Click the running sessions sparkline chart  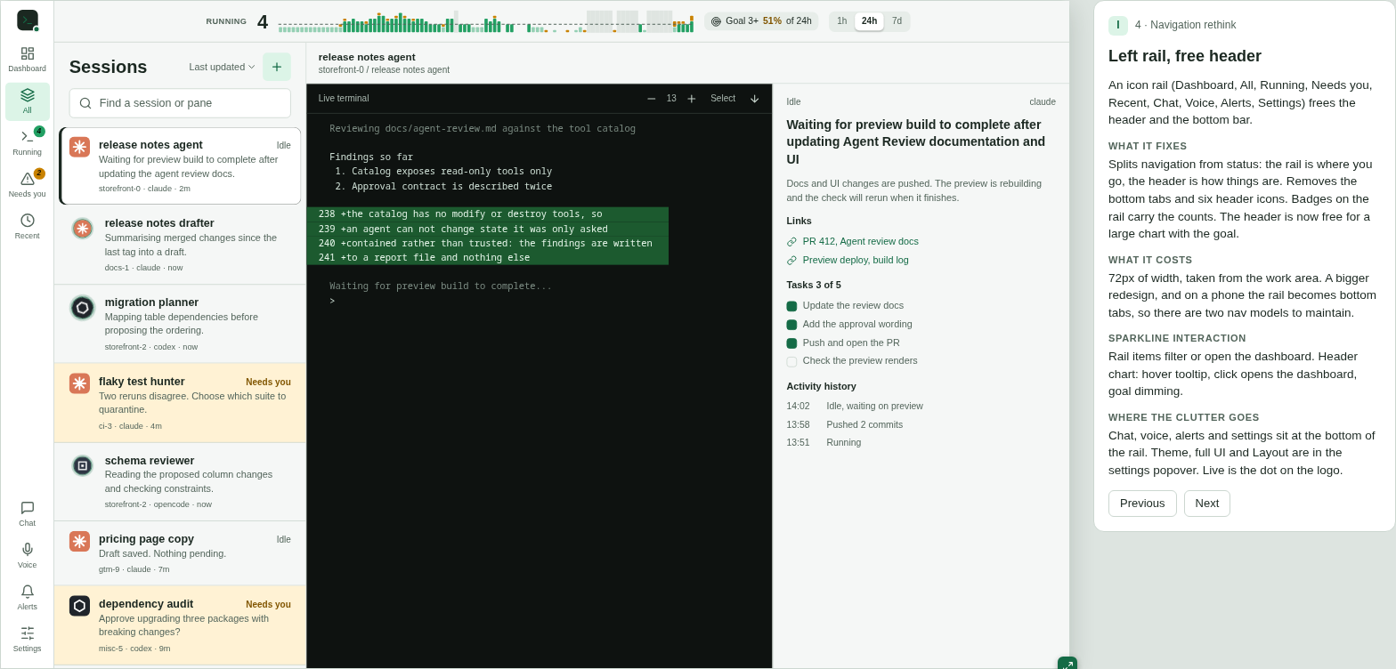[x=486, y=22]
